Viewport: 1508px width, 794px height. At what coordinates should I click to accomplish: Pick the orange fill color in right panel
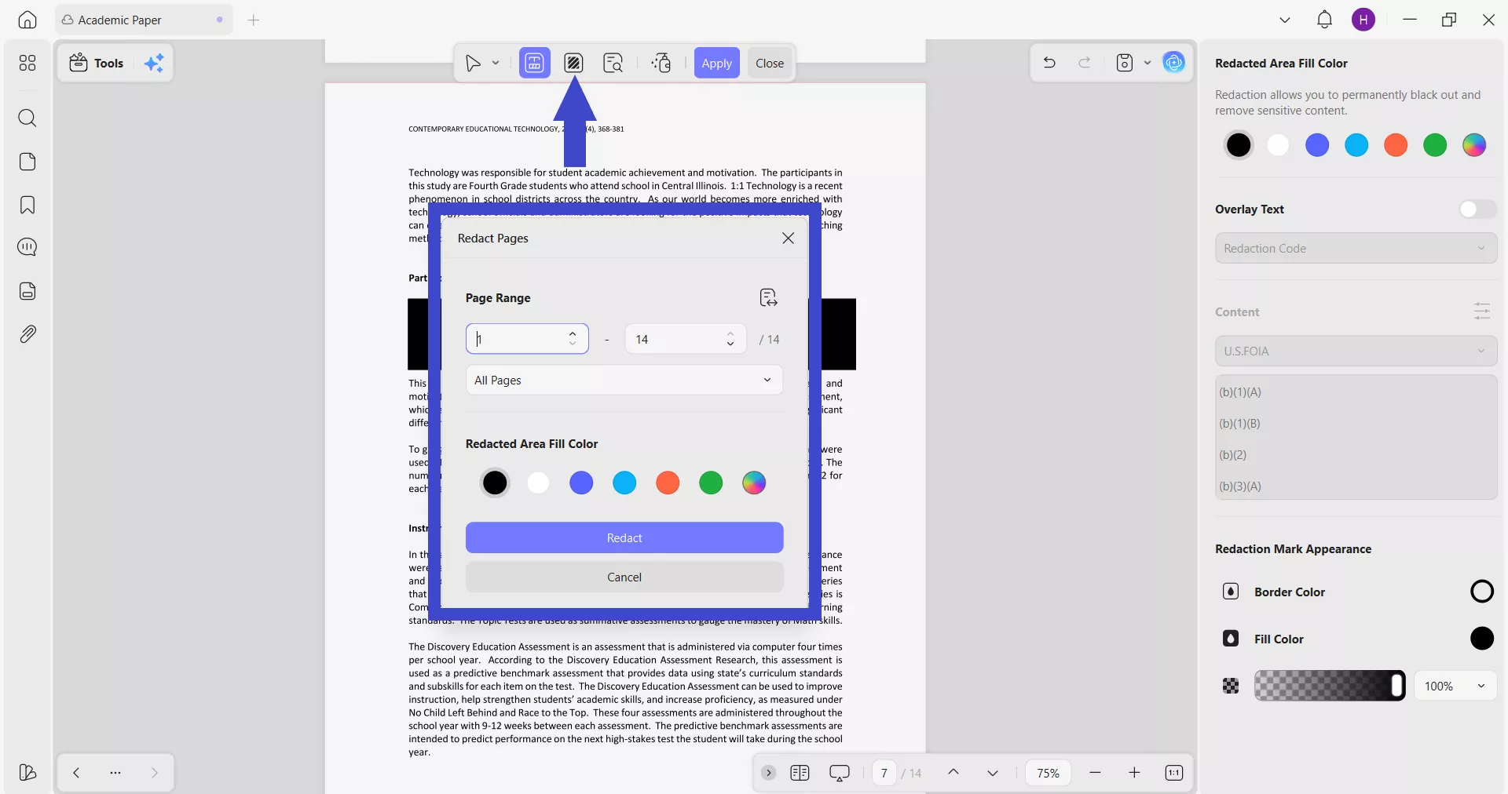tap(1396, 145)
